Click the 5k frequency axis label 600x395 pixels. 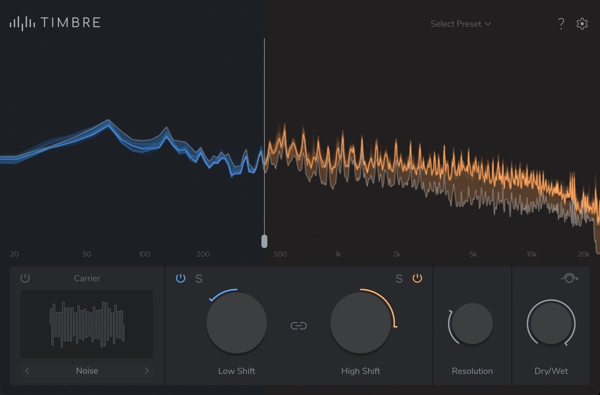[x=473, y=254]
